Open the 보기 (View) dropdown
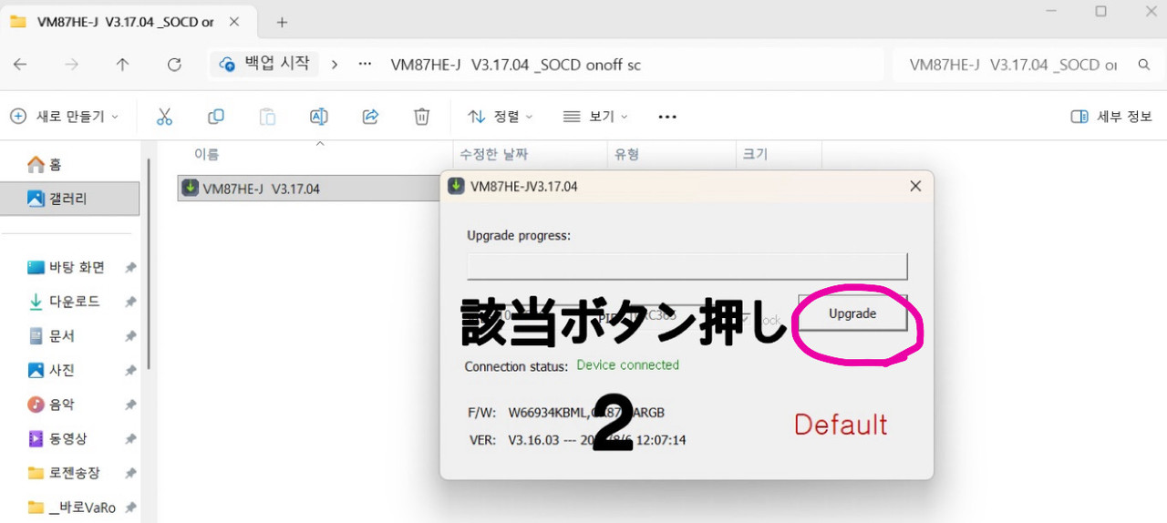The height and width of the screenshot is (523, 1167). click(595, 117)
